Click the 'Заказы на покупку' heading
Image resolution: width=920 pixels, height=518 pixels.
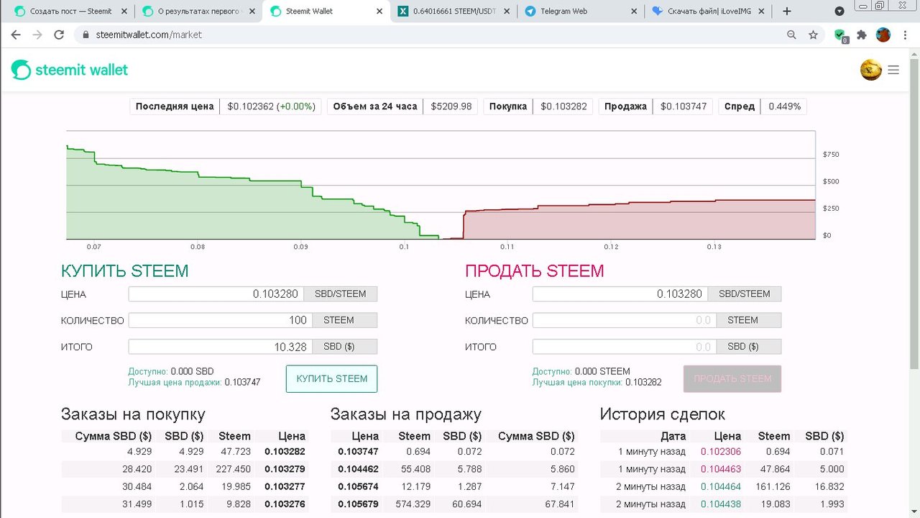point(133,414)
